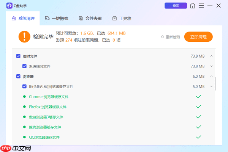Click the 文件去重 document icon
This screenshot has height=152, width=228.
pyautogui.click(x=81, y=18)
